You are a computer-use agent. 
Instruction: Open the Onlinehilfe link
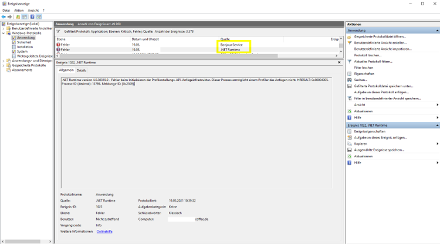coord(104,232)
